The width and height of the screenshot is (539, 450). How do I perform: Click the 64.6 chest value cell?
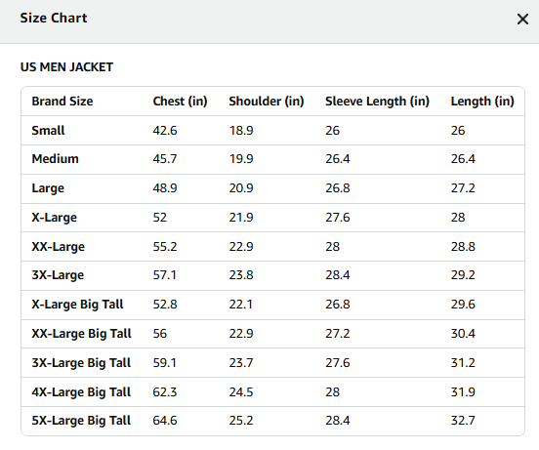pos(165,421)
